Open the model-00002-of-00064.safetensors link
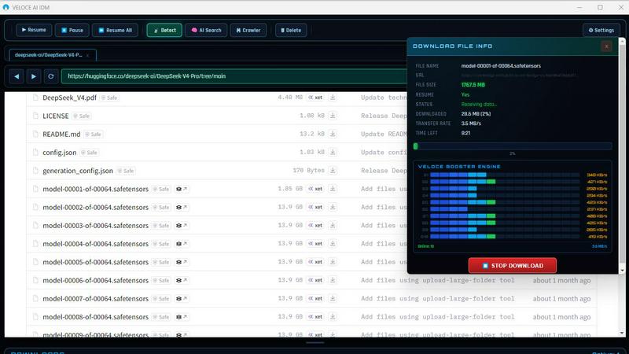Viewport: 629px width, 354px height. tap(95, 208)
